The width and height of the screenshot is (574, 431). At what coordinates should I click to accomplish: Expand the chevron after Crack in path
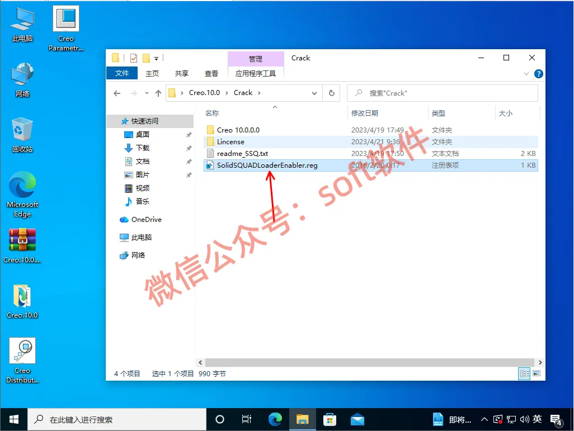(x=259, y=93)
